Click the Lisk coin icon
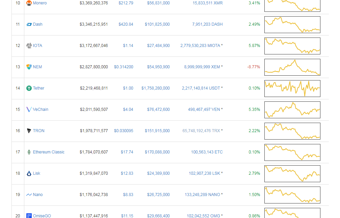 tap(29, 173)
